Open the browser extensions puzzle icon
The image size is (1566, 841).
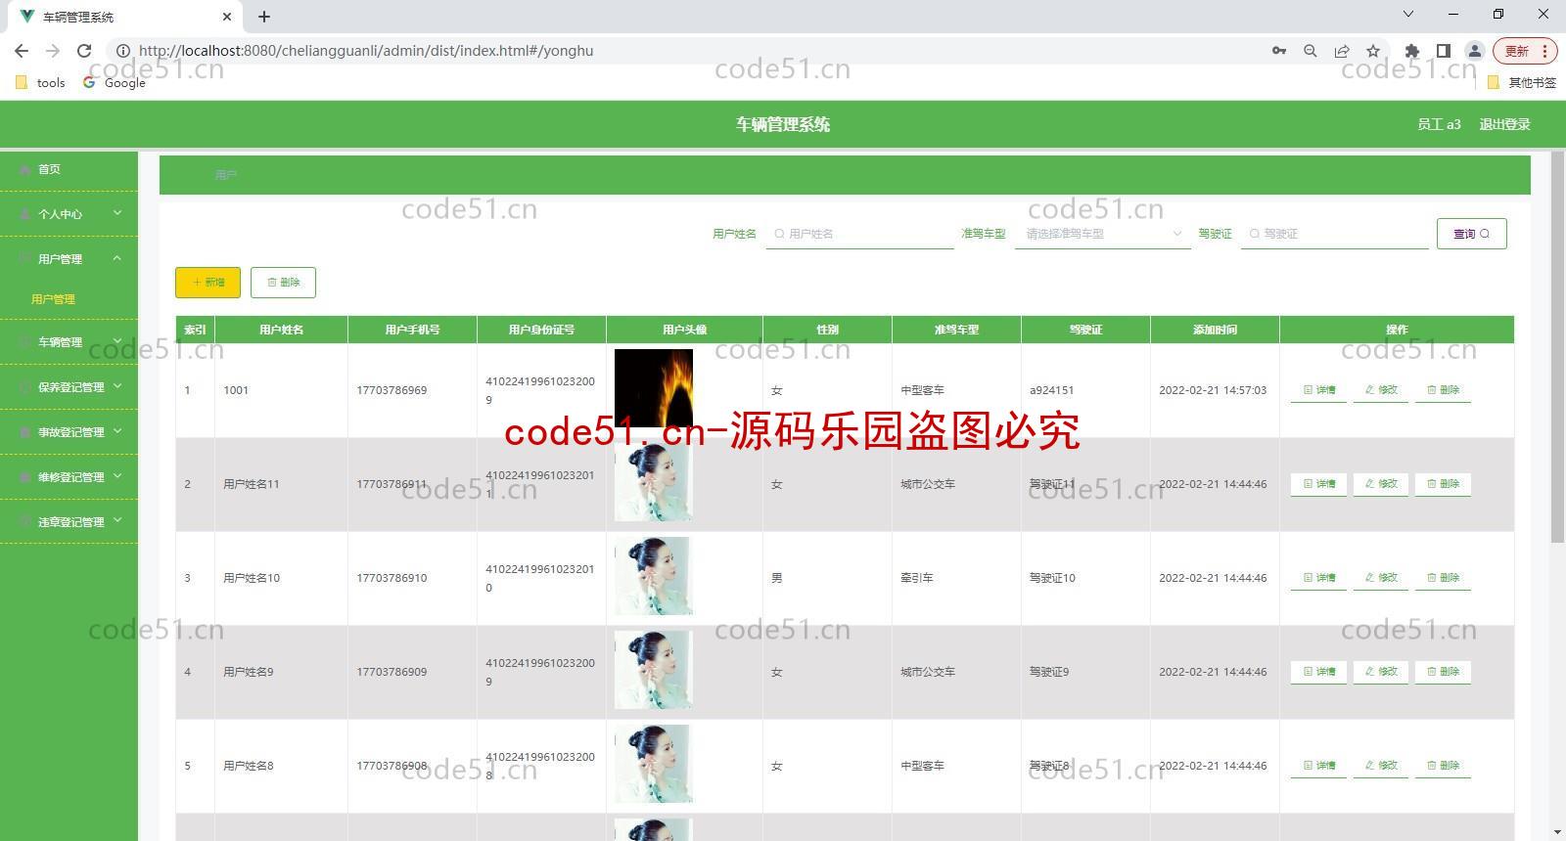coord(1411,51)
